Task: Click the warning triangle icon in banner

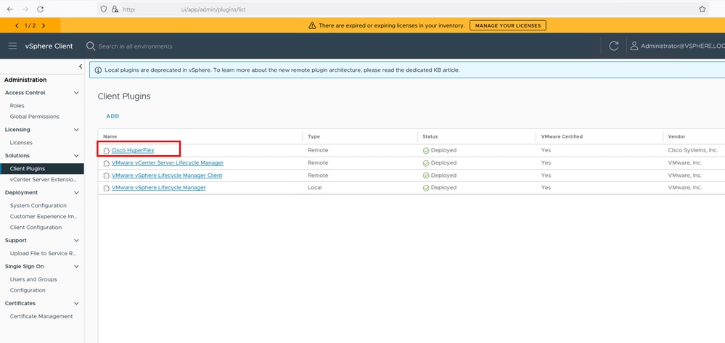Action: 312,26
